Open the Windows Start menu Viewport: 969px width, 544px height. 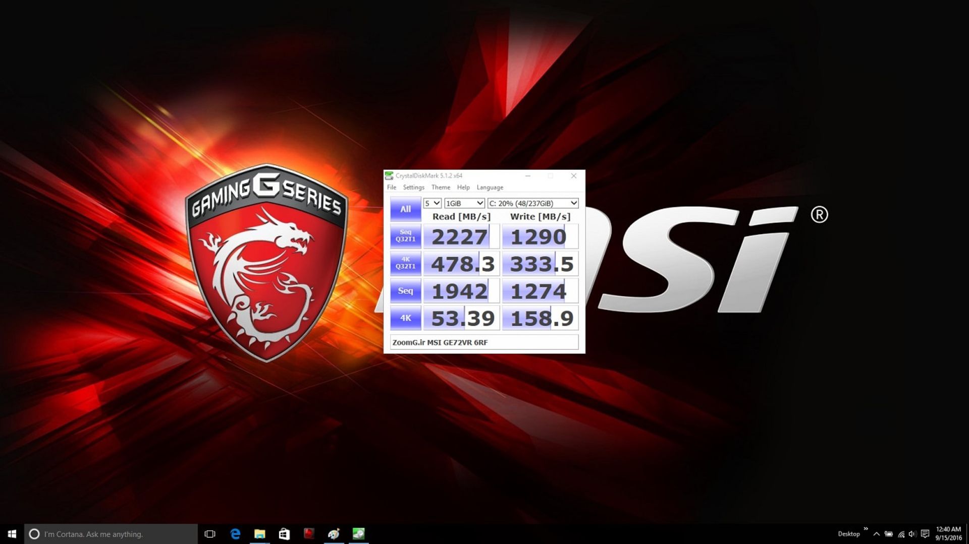click(x=12, y=534)
